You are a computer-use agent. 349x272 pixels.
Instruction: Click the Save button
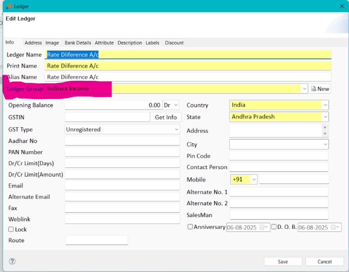coord(283,262)
